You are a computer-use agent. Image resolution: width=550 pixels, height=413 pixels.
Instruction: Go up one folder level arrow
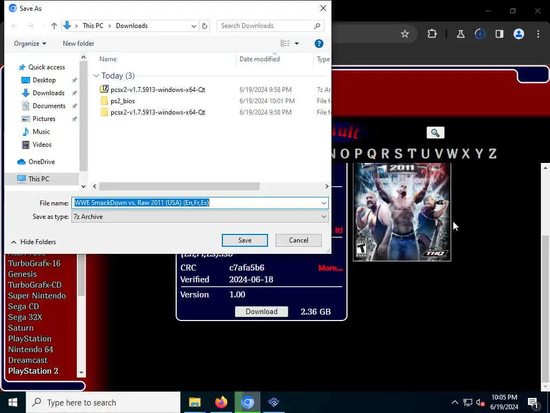pos(54,26)
